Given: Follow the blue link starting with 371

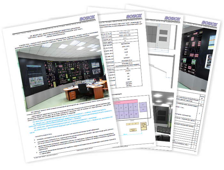Looking at the screenshot, I should (x=71, y=125).
